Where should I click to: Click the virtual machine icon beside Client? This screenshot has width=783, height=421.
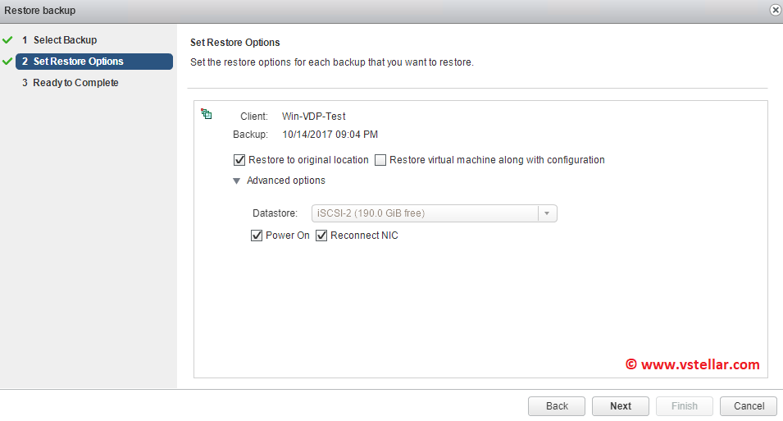[207, 115]
